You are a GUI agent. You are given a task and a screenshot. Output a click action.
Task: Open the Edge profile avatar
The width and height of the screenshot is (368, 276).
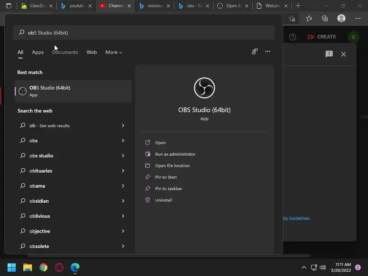tap(341, 18)
